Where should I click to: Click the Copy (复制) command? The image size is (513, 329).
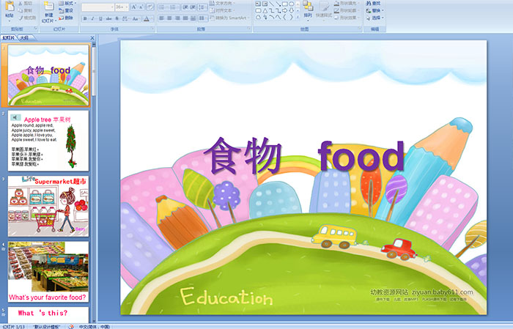26,10
